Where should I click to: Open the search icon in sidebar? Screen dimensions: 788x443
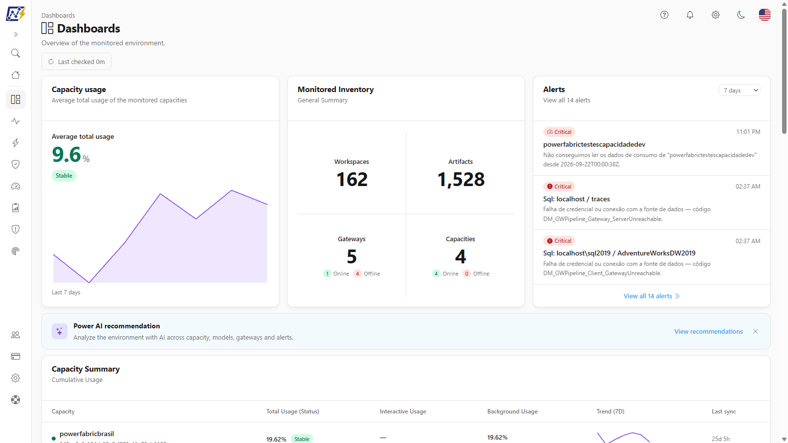pos(16,53)
